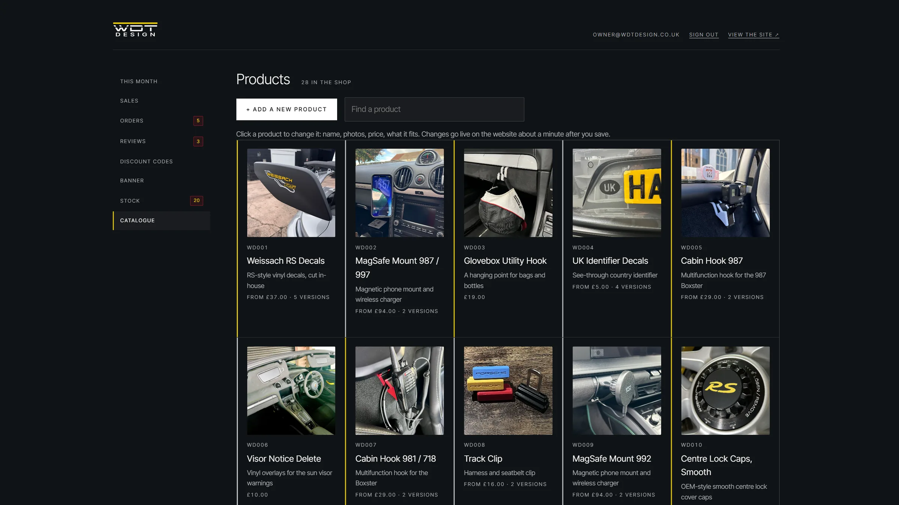Open Track Clip product photo
The image size is (899, 505).
point(508,391)
